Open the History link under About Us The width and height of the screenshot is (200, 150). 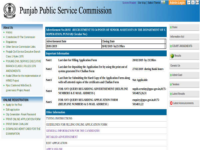pyautogui.click(x=9, y=32)
